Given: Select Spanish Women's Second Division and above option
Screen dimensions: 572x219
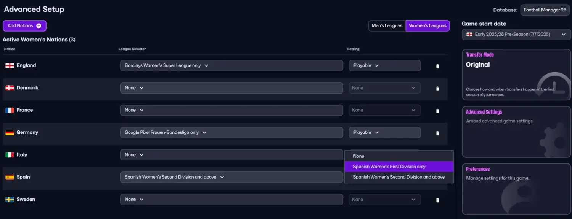Looking at the screenshot, I should 399,177.
